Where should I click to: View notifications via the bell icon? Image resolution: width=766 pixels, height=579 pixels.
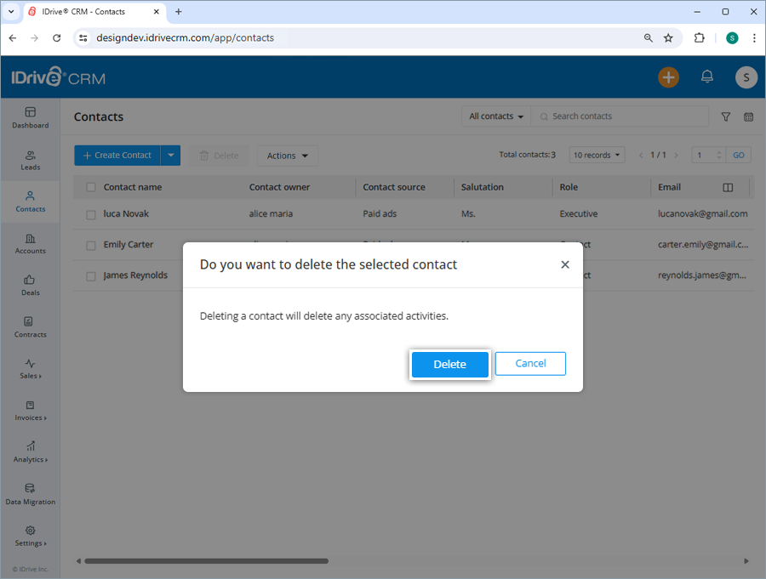[706, 77]
